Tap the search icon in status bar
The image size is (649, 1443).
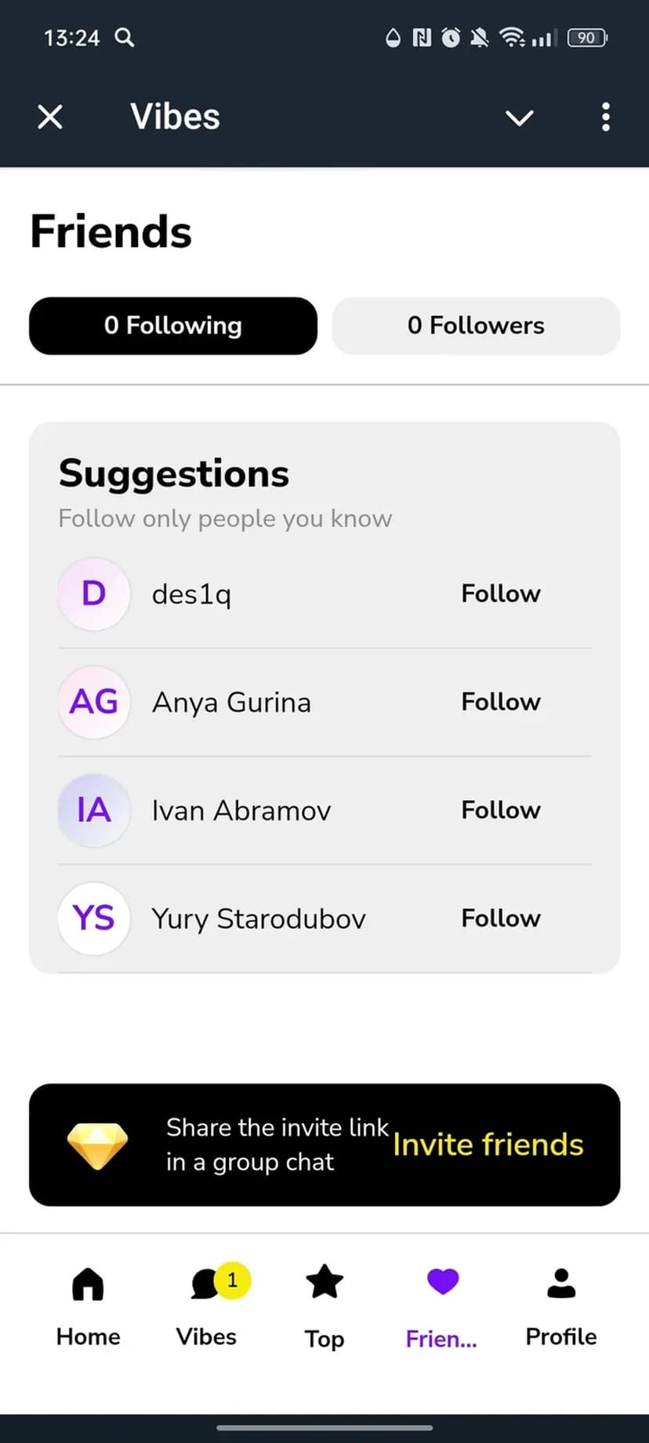[125, 38]
